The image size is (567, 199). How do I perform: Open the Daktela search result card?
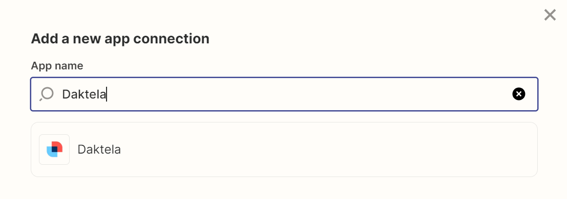(284, 149)
